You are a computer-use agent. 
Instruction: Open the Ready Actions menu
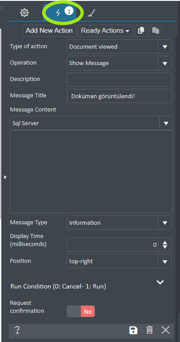tap(105, 31)
